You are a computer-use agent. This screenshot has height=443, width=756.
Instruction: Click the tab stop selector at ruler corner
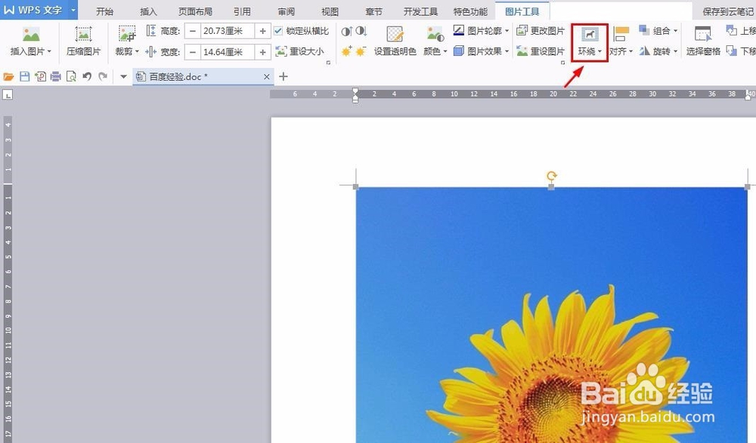tap(8, 95)
